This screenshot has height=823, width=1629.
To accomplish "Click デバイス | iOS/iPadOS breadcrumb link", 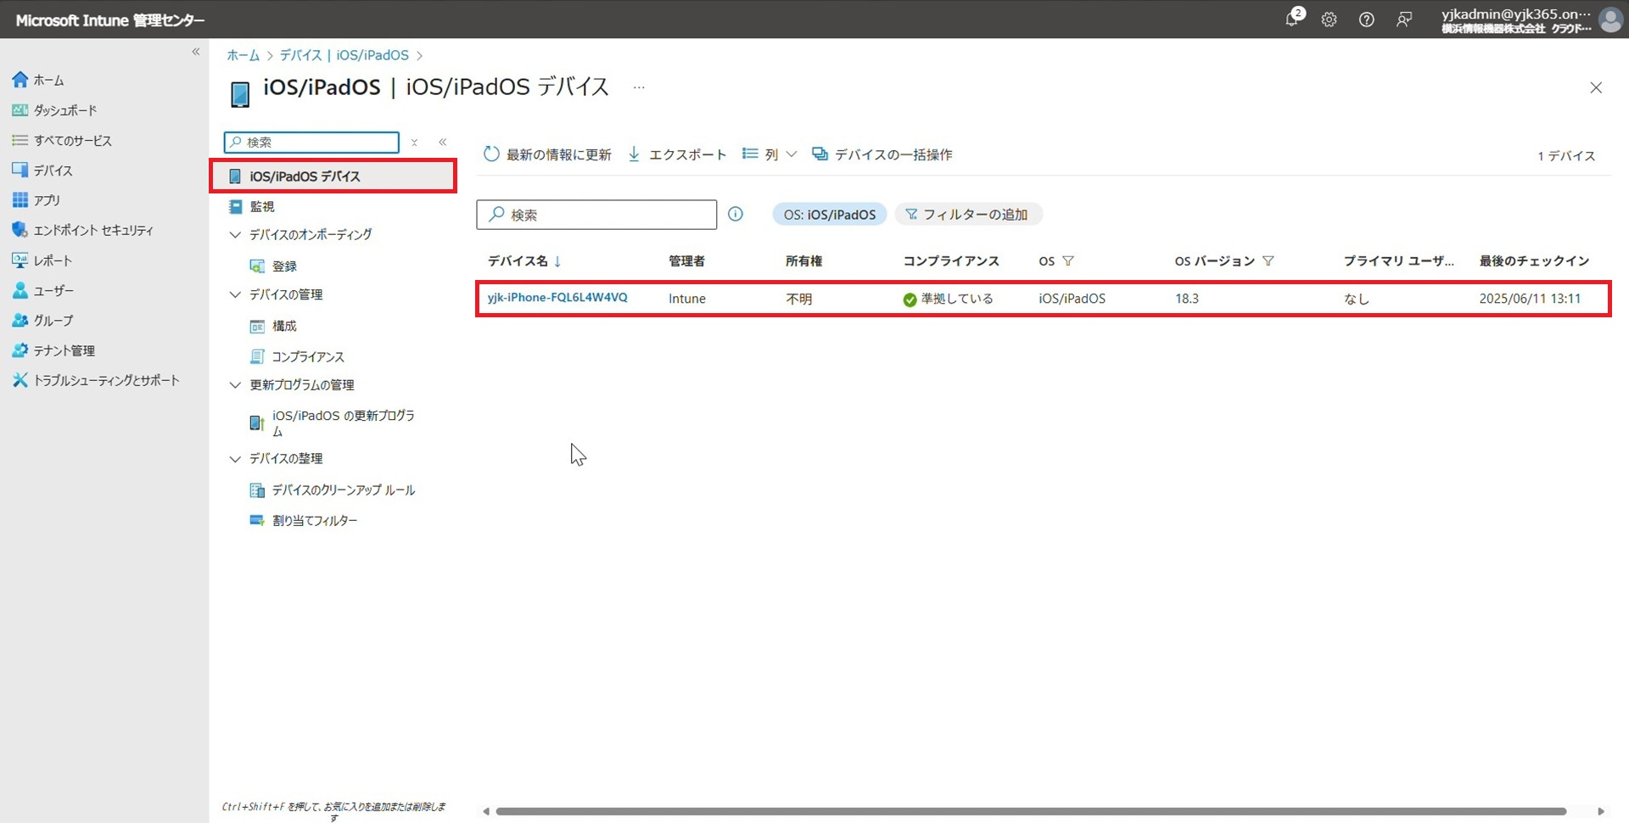I will (x=344, y=55).
